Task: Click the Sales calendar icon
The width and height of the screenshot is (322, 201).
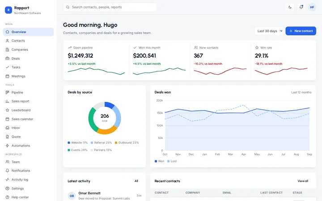Action: click(8, 119)
